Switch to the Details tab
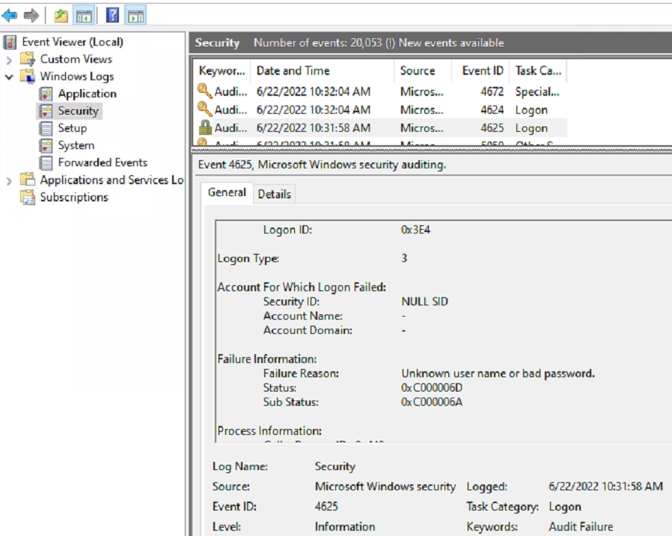672x536 pixels. click(274, 193)
